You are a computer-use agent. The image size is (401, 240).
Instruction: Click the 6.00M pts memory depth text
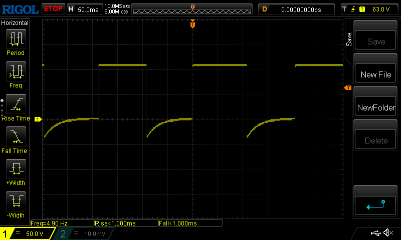pos(116,11)
